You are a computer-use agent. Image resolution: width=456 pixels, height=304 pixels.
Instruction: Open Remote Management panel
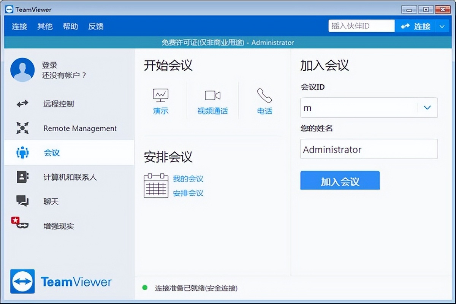[80, 128]
